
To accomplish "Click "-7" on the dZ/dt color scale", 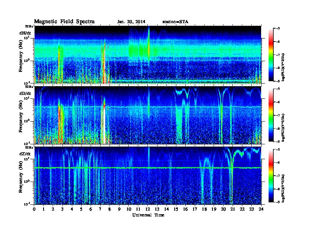I will point(278,176).
